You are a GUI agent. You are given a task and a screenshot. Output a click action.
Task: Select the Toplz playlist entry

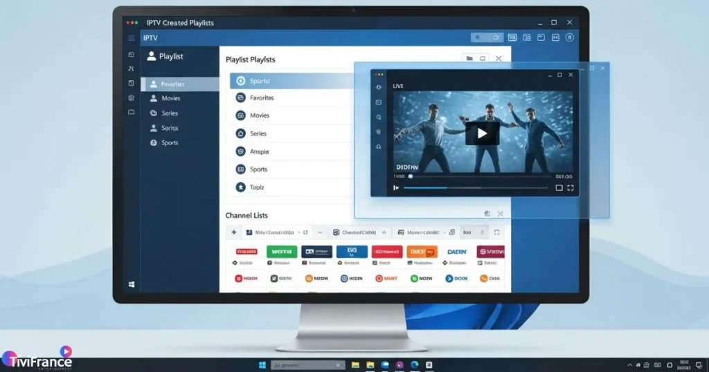[292, 187]
